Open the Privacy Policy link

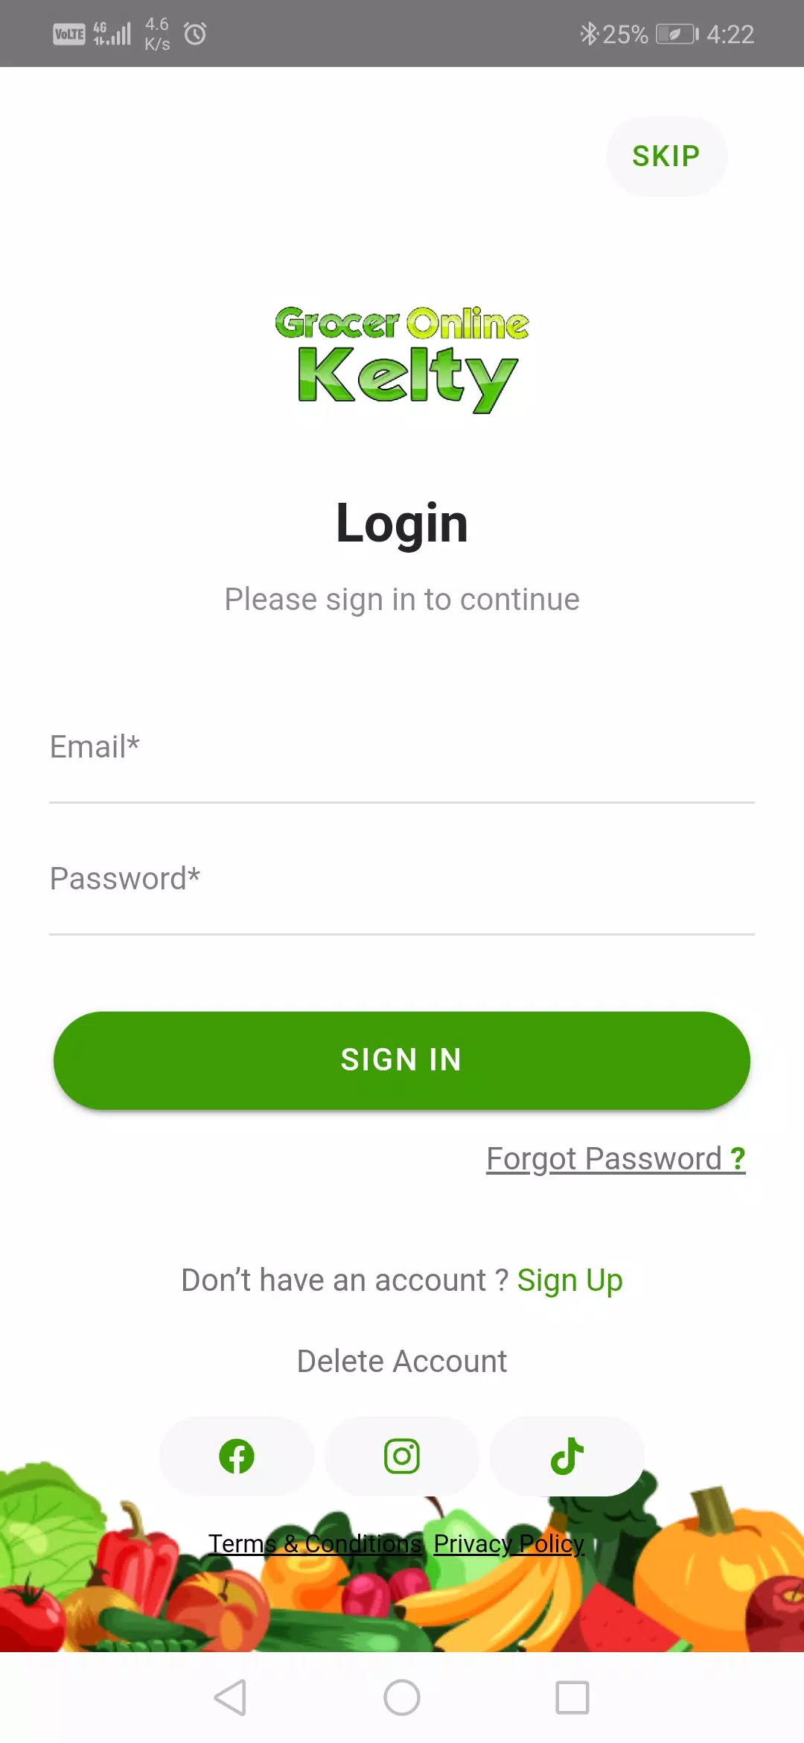point(509,1543)
